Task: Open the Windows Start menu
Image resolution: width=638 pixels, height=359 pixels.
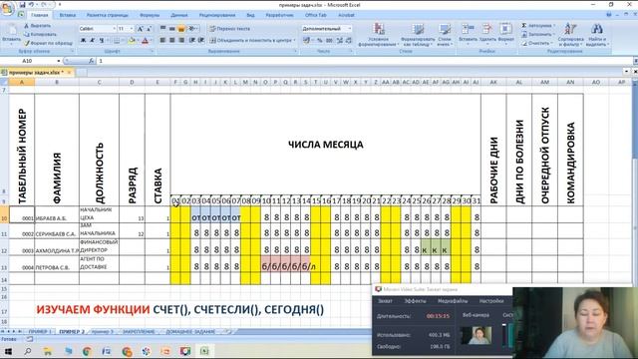Action: click(8, 351)
